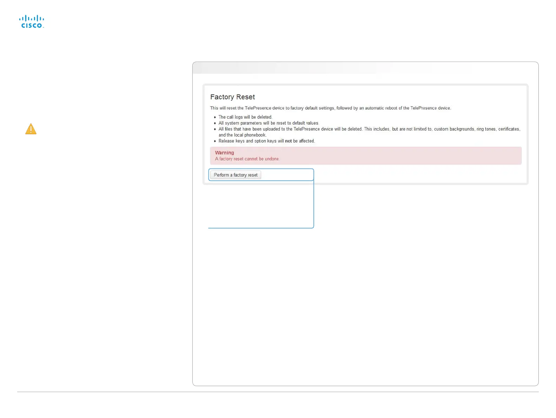This screenshot has height=418, width=556.
Task: Click the 'A factory reset cannot be undone' message
Action: pos(247,159)
